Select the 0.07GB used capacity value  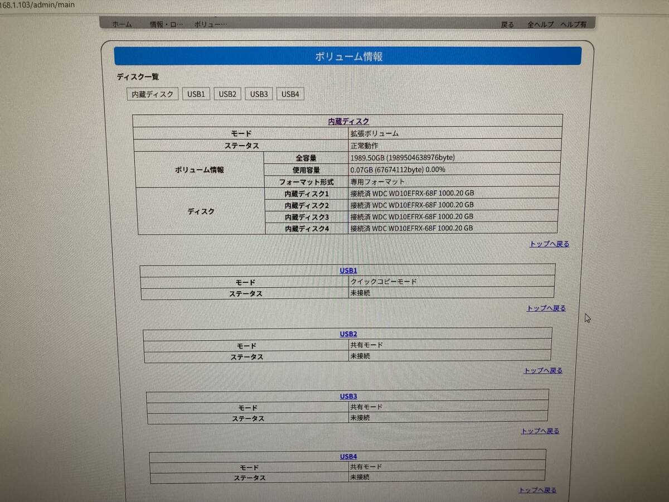(x=397, y=170)
